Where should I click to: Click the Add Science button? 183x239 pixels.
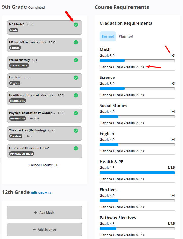[x=44, y=230]
